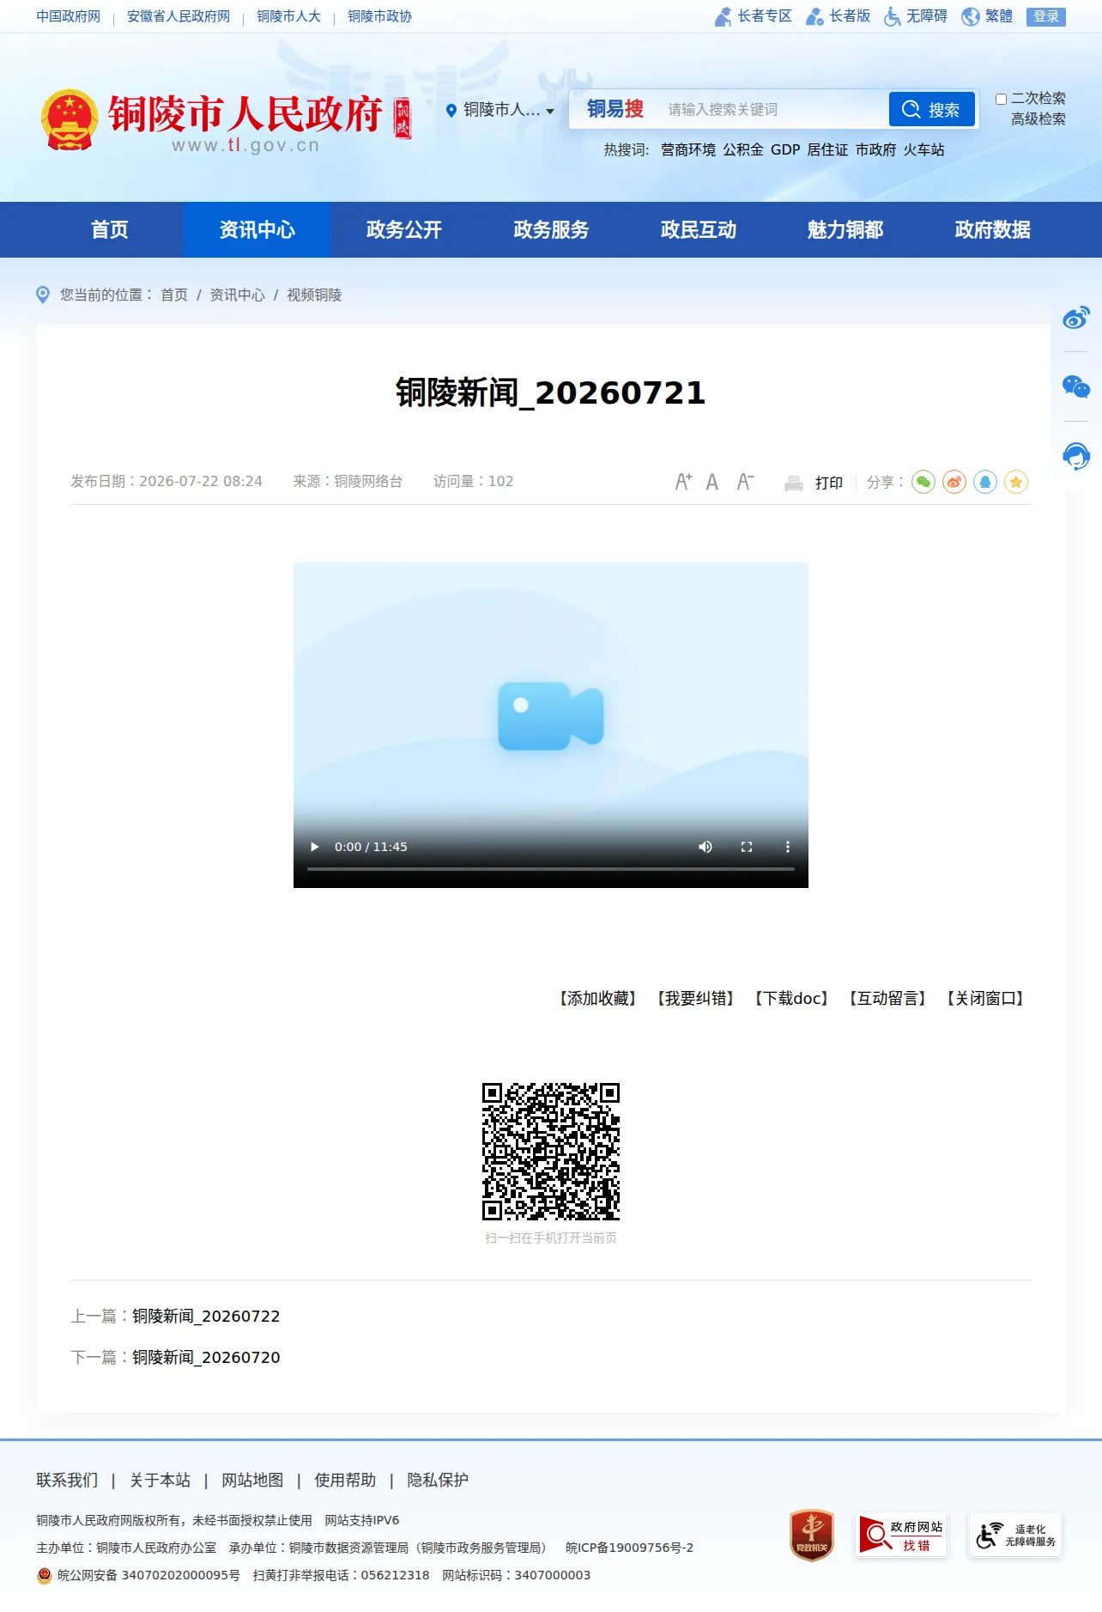
Task: Toggle video fullscreen mode
Action: [747, 847]
